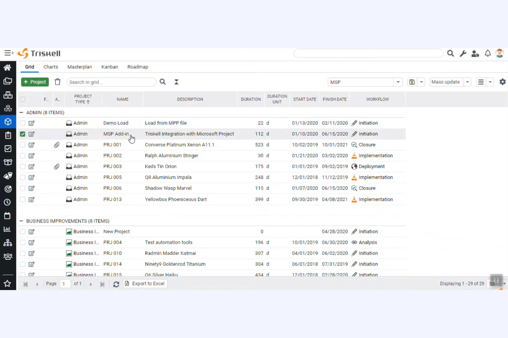This screenshot has height=338, width=508.
Task: Sort by DURATION column header
Action: [x=251, y=99]
